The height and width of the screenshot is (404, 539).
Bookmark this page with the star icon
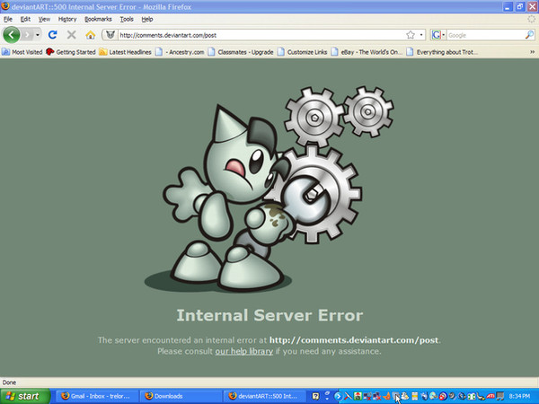tap(411, 35)
